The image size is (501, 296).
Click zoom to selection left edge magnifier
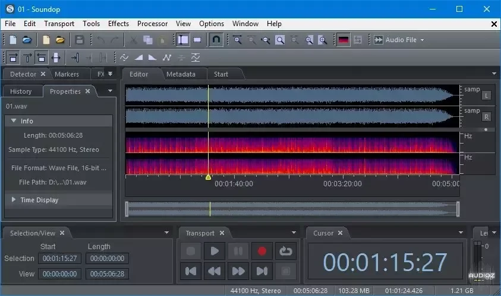[309, 40]
